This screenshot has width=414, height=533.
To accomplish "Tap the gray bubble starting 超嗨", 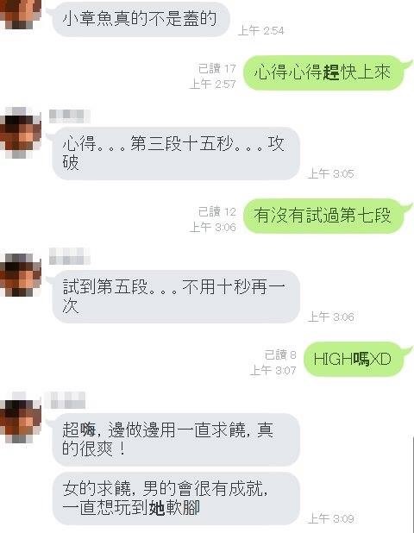I will pos(176,440).
